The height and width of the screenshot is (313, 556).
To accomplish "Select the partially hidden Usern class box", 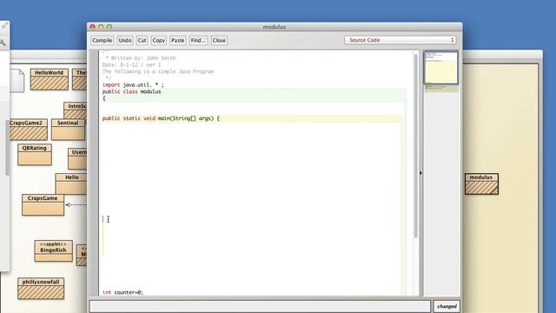I will [77, 158].
